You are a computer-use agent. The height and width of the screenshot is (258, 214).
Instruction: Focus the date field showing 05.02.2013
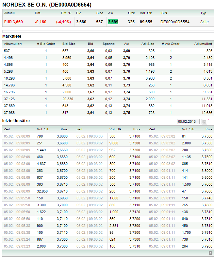[x=188, y=121]
